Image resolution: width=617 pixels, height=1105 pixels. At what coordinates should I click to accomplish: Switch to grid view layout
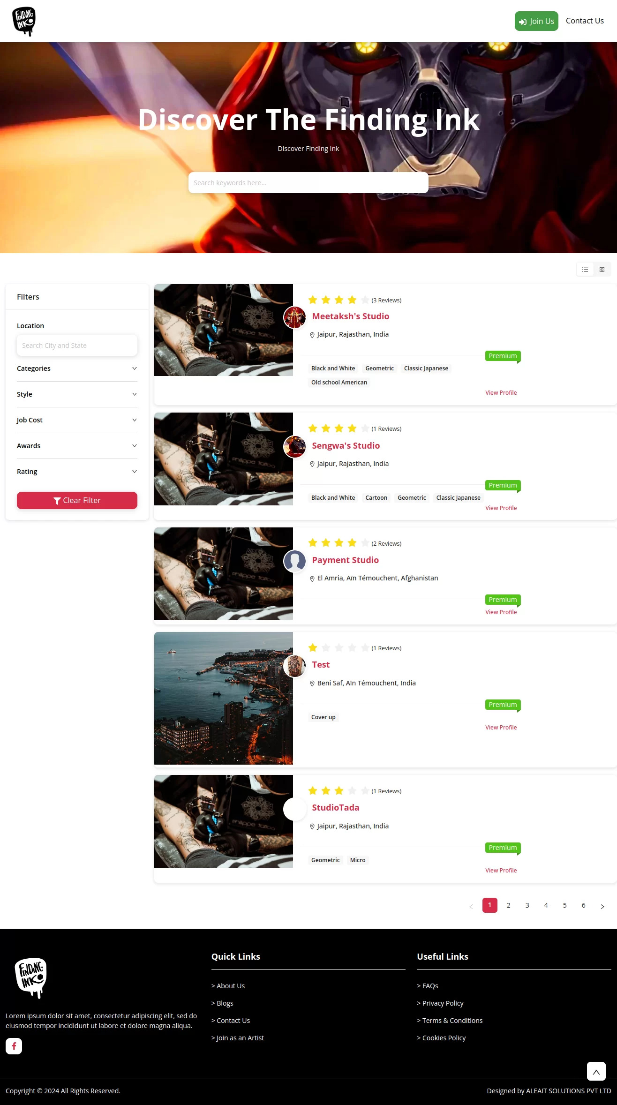tap(602, 270)
